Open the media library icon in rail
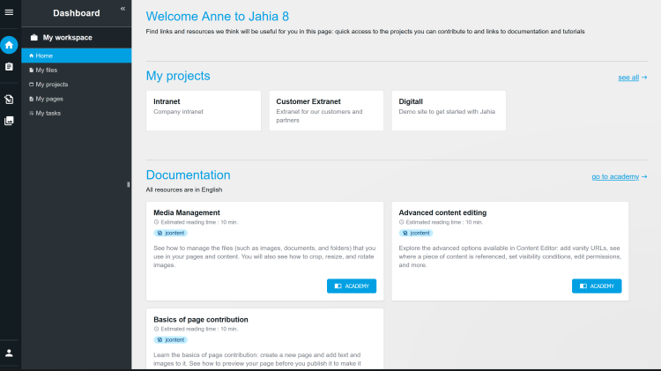Image resolution: width=661 pixels, height=371 pixels. click(x=9, y=121)
